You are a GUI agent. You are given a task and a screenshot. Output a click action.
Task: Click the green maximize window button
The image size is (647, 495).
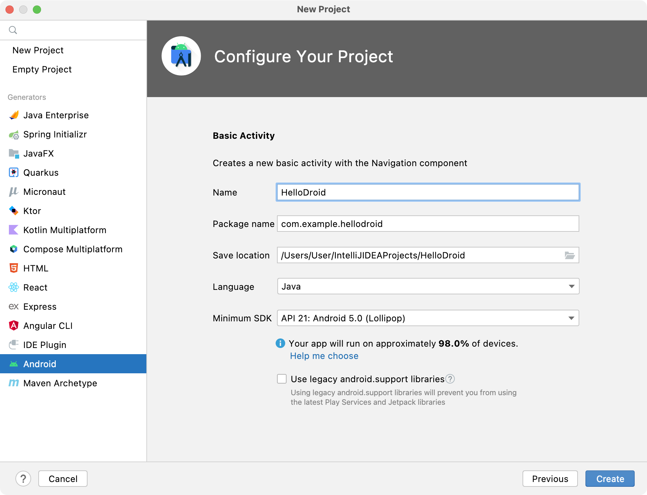tap(37, 10)
